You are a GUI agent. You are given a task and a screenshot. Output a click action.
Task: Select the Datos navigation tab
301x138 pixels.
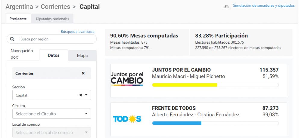(54, 55)
